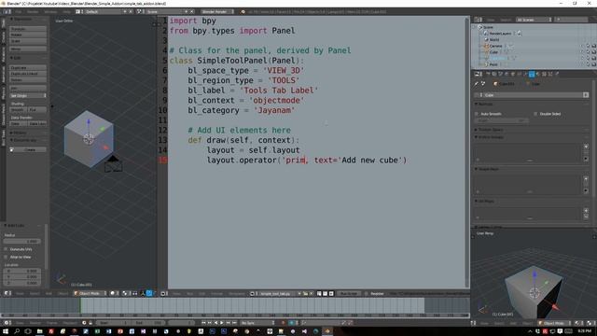Open the Physics properties tab icon
Viewport: 597px width, 336px height.
557,74
